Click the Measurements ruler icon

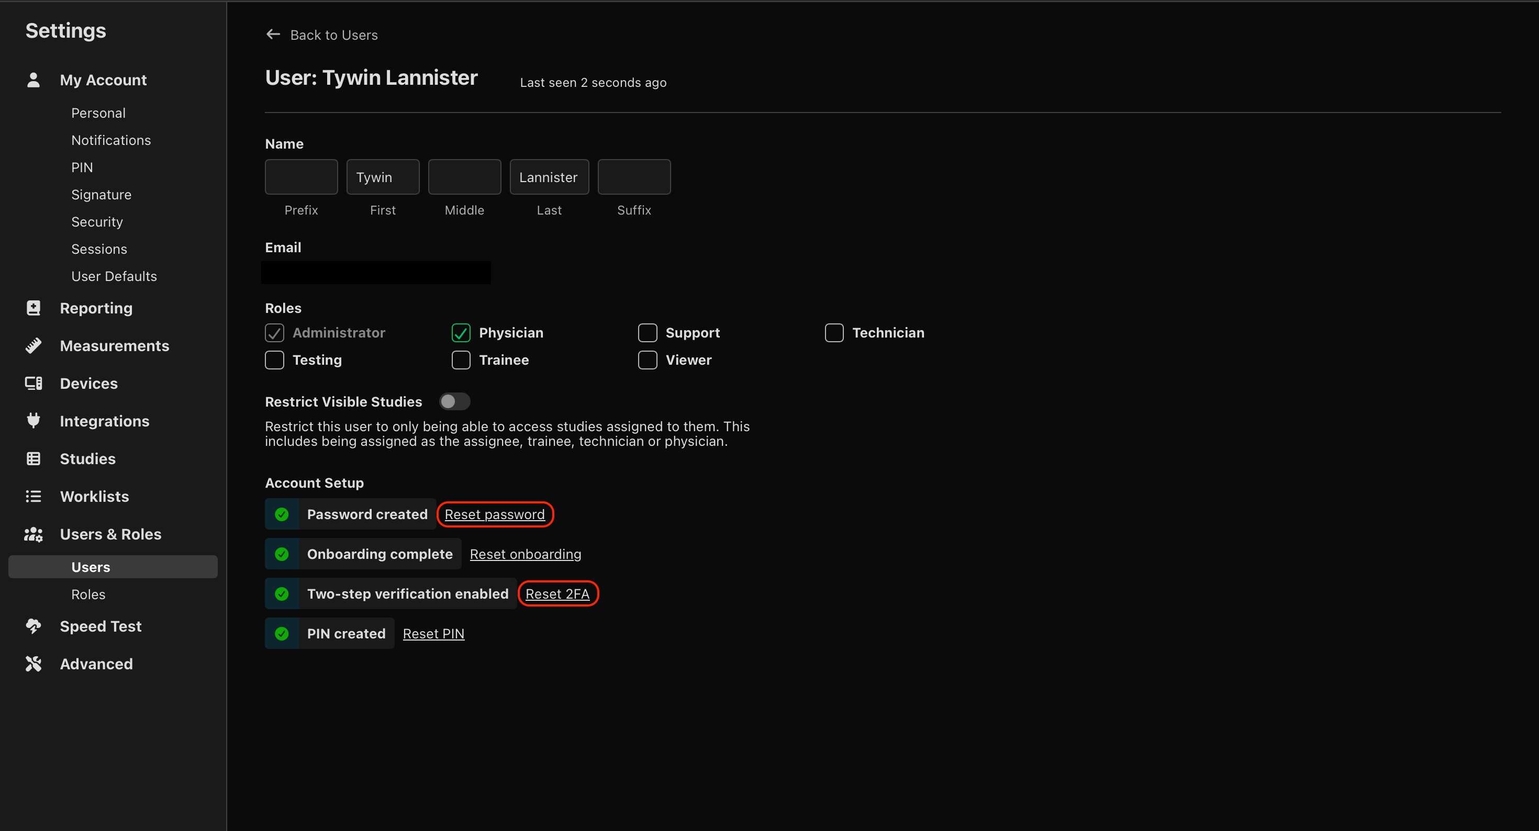34,346
